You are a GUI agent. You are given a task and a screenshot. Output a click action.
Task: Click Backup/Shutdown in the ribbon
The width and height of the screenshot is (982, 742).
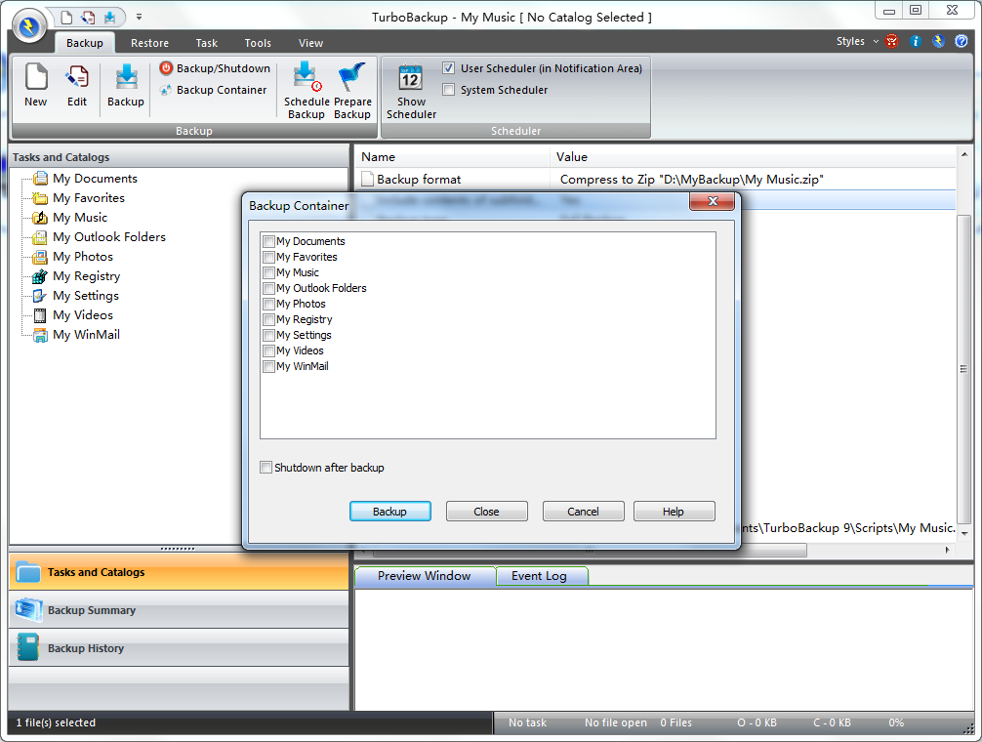pyautogui.click(x=215, y=68)
